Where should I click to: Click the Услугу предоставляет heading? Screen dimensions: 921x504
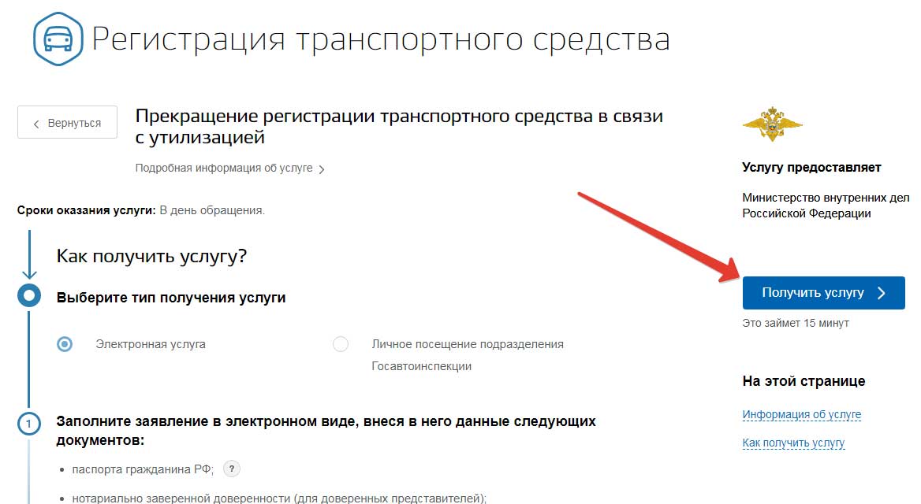(811, 167)
